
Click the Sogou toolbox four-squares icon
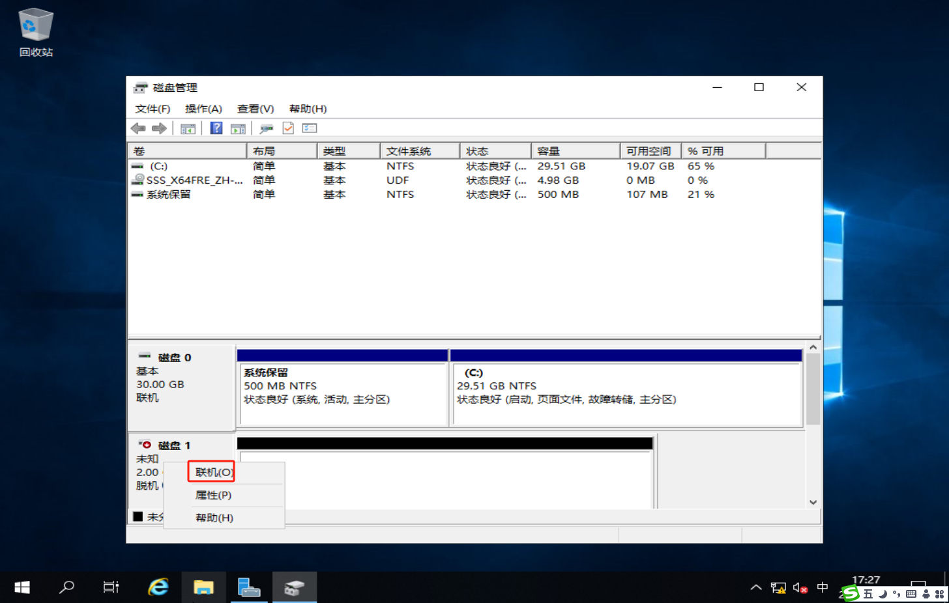[x=940, y=594]
